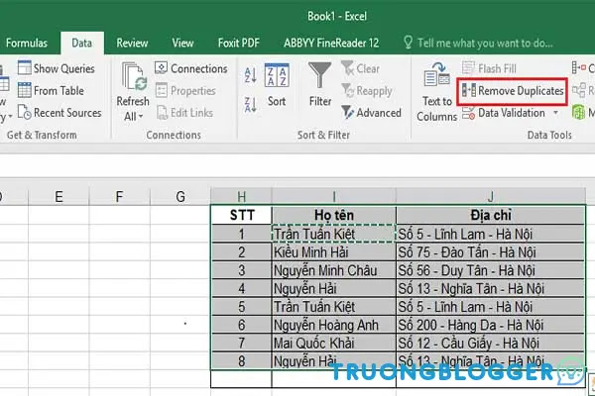Viewport: 595px width, 396px height.
Task: Click the Họ tên header cell
Action: [334, 215]
